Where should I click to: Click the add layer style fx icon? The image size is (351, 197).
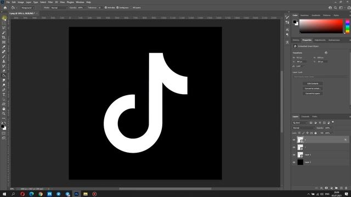pyautogui.click(x=321, y=188)
